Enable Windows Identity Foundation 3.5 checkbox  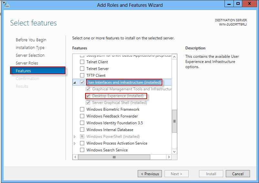pos(82,123)
